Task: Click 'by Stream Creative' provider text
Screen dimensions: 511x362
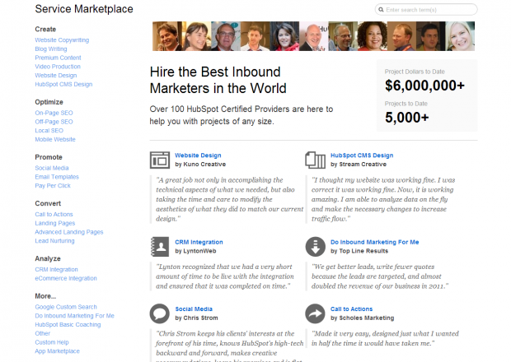Action: pos(359,165)
